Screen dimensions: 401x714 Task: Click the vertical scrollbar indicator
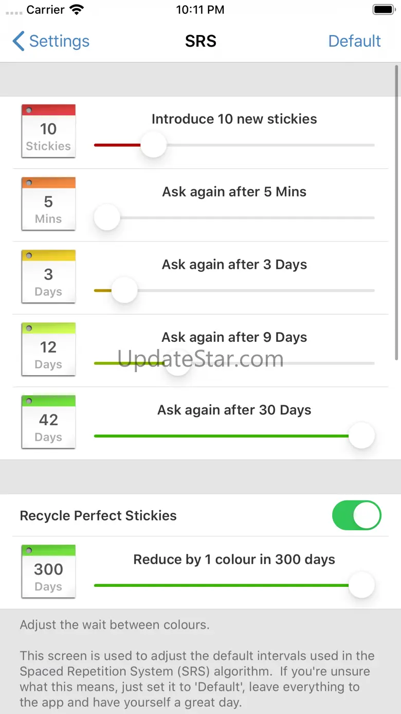[x=397, y=211]
